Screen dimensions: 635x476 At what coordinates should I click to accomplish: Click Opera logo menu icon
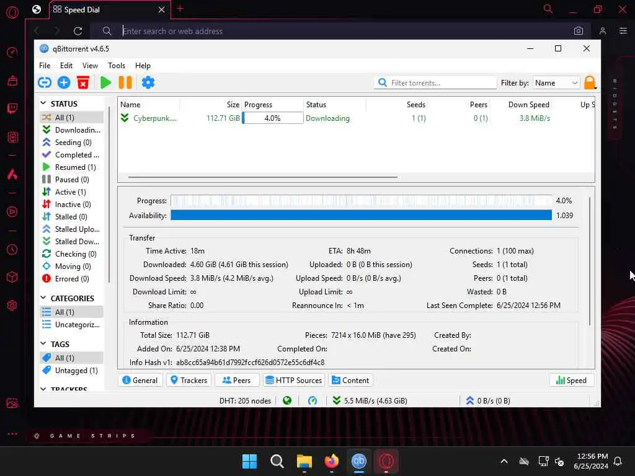click(12, 12)
